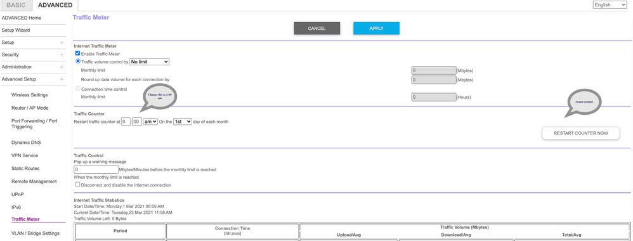Screen dimensions: 633x241
Task: Click the Total/Avg column header
Action: pyautogui.click(x=571, y=235)
